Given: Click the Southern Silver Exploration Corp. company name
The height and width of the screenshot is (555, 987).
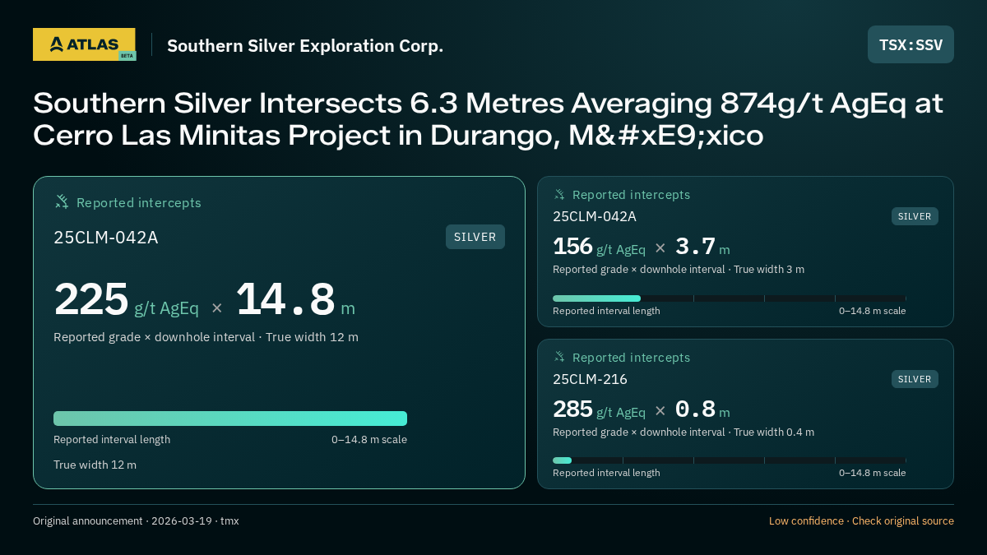Looking at the screenshot, I should click(x=305, y=45).
